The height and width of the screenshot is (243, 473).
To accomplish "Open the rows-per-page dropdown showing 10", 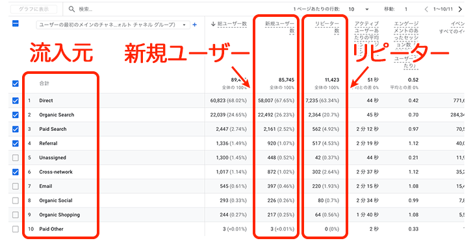I will point(359,9).
